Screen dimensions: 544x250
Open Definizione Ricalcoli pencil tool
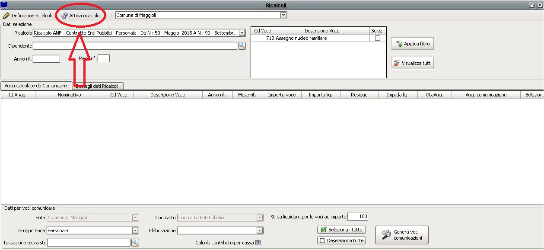(28, 16)
